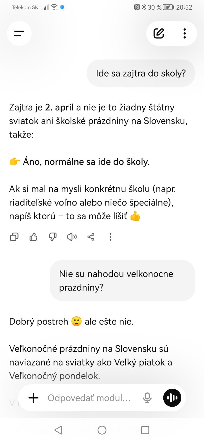204x442 pixels.
Task: Like the response with thumbs up
Action: click(x=33, y=237)
